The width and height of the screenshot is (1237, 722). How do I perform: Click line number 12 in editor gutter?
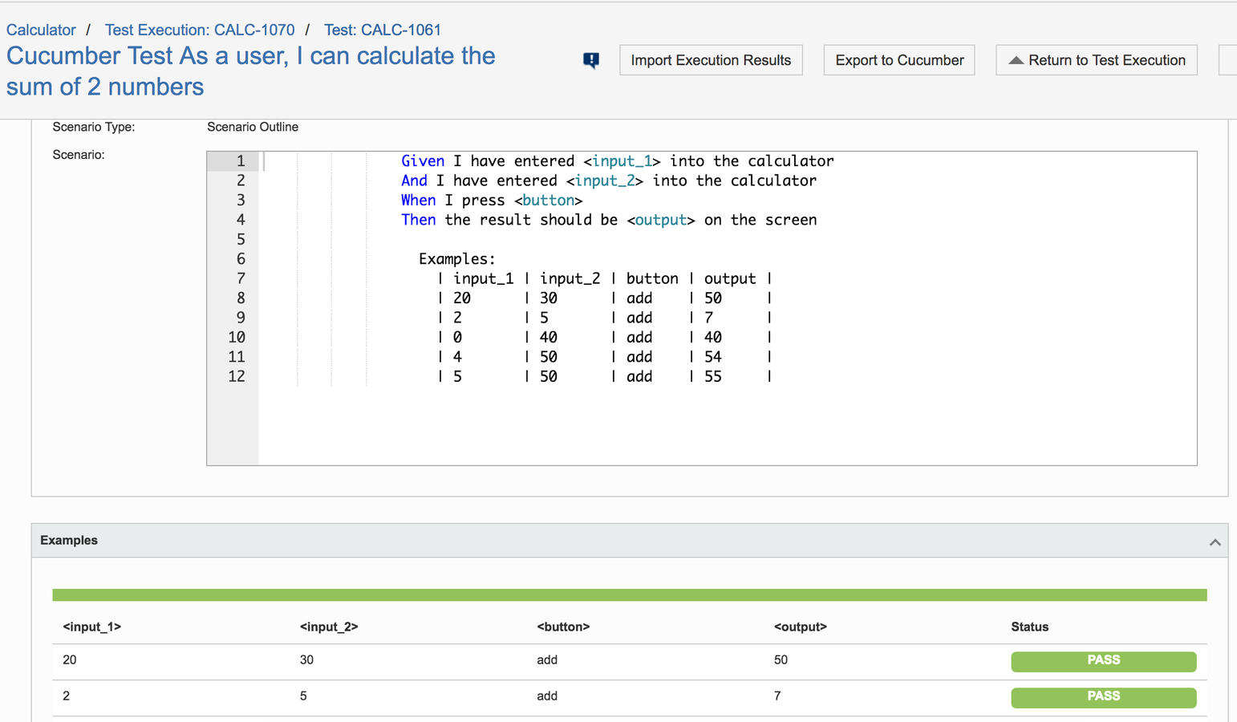click(236, 376)
